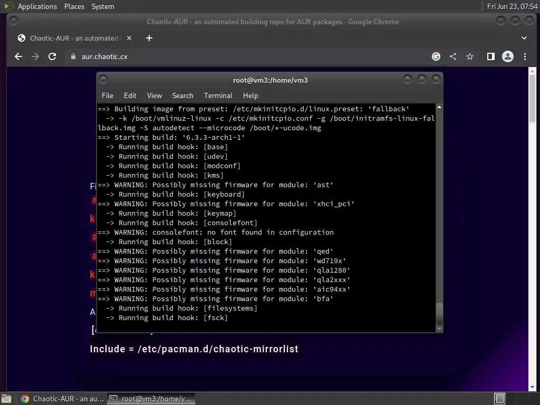Open Chrome three-dot menu
Image resolution: width=540 pixels, height=405 pixels.
pos(525,56)
